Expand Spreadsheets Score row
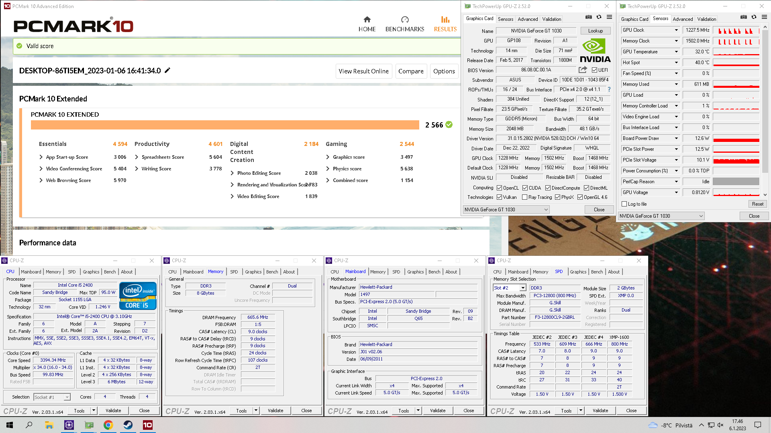This screenshot has height=433, width=771. click(x=137, y=157)
